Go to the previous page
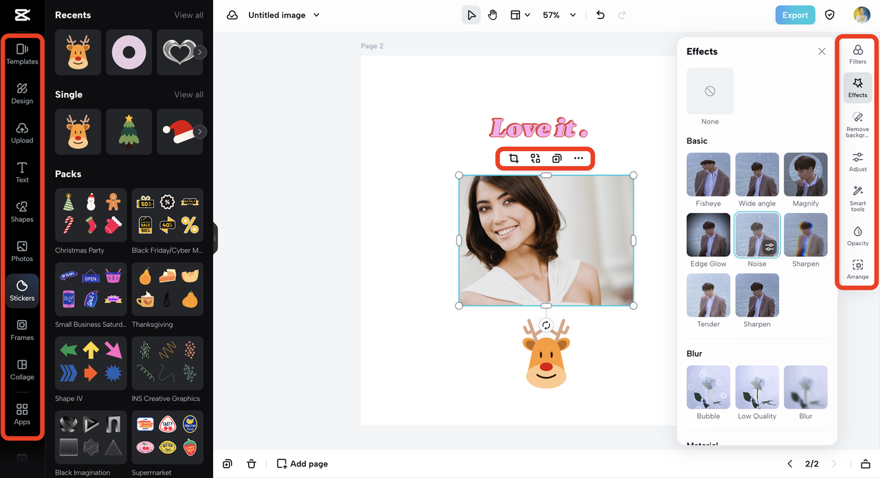The height and width of the screenshot is (478, 880). pos(790,464)
